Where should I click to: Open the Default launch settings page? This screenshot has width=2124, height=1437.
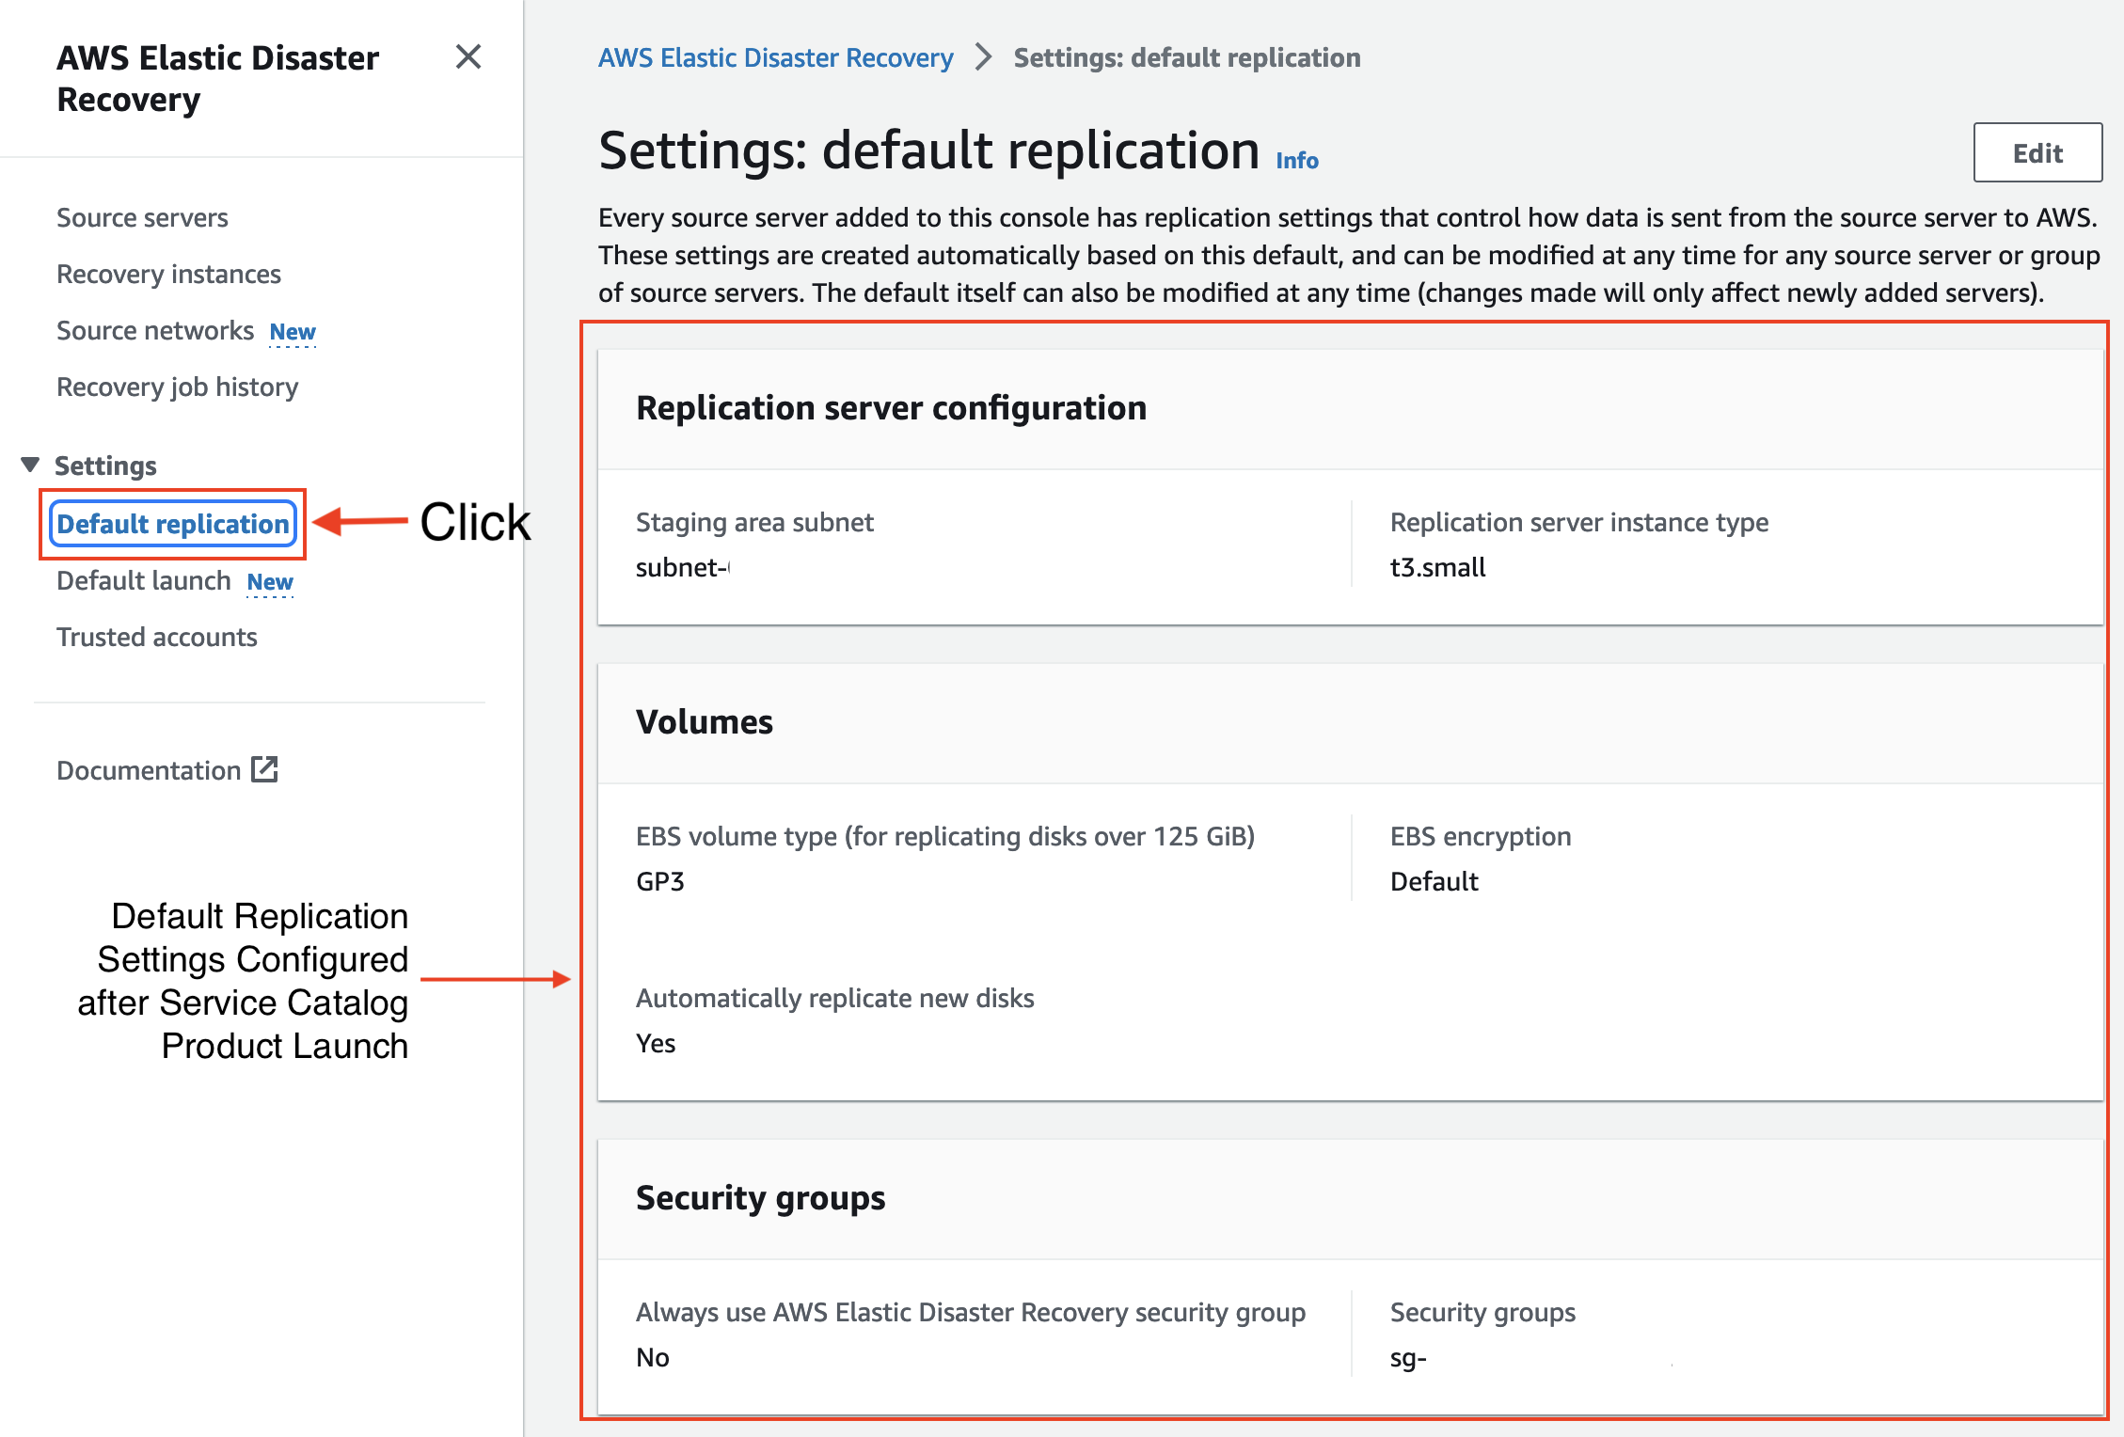(143, 580)
